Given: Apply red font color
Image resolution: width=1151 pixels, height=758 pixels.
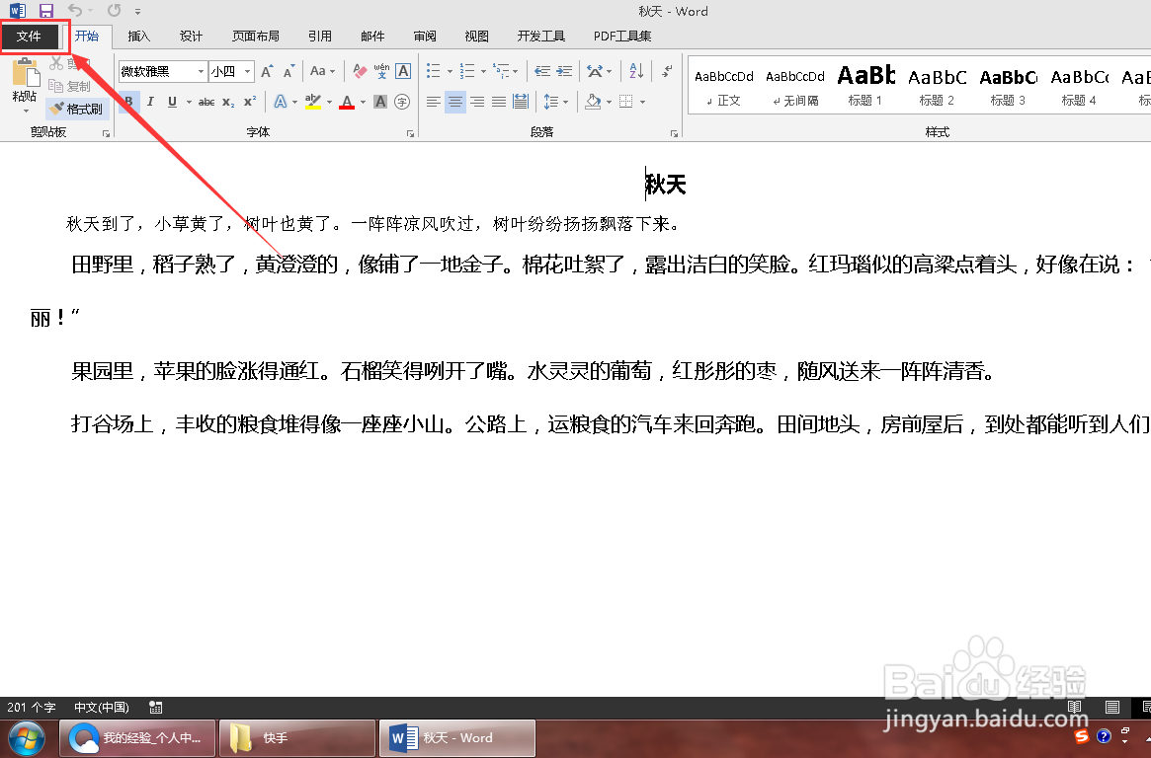Looking at the screenshot, I should [347, 102].
